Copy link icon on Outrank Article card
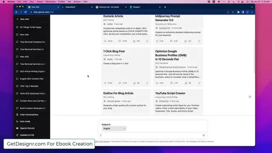Screen dimensions: 272x153 click(147, 41)
